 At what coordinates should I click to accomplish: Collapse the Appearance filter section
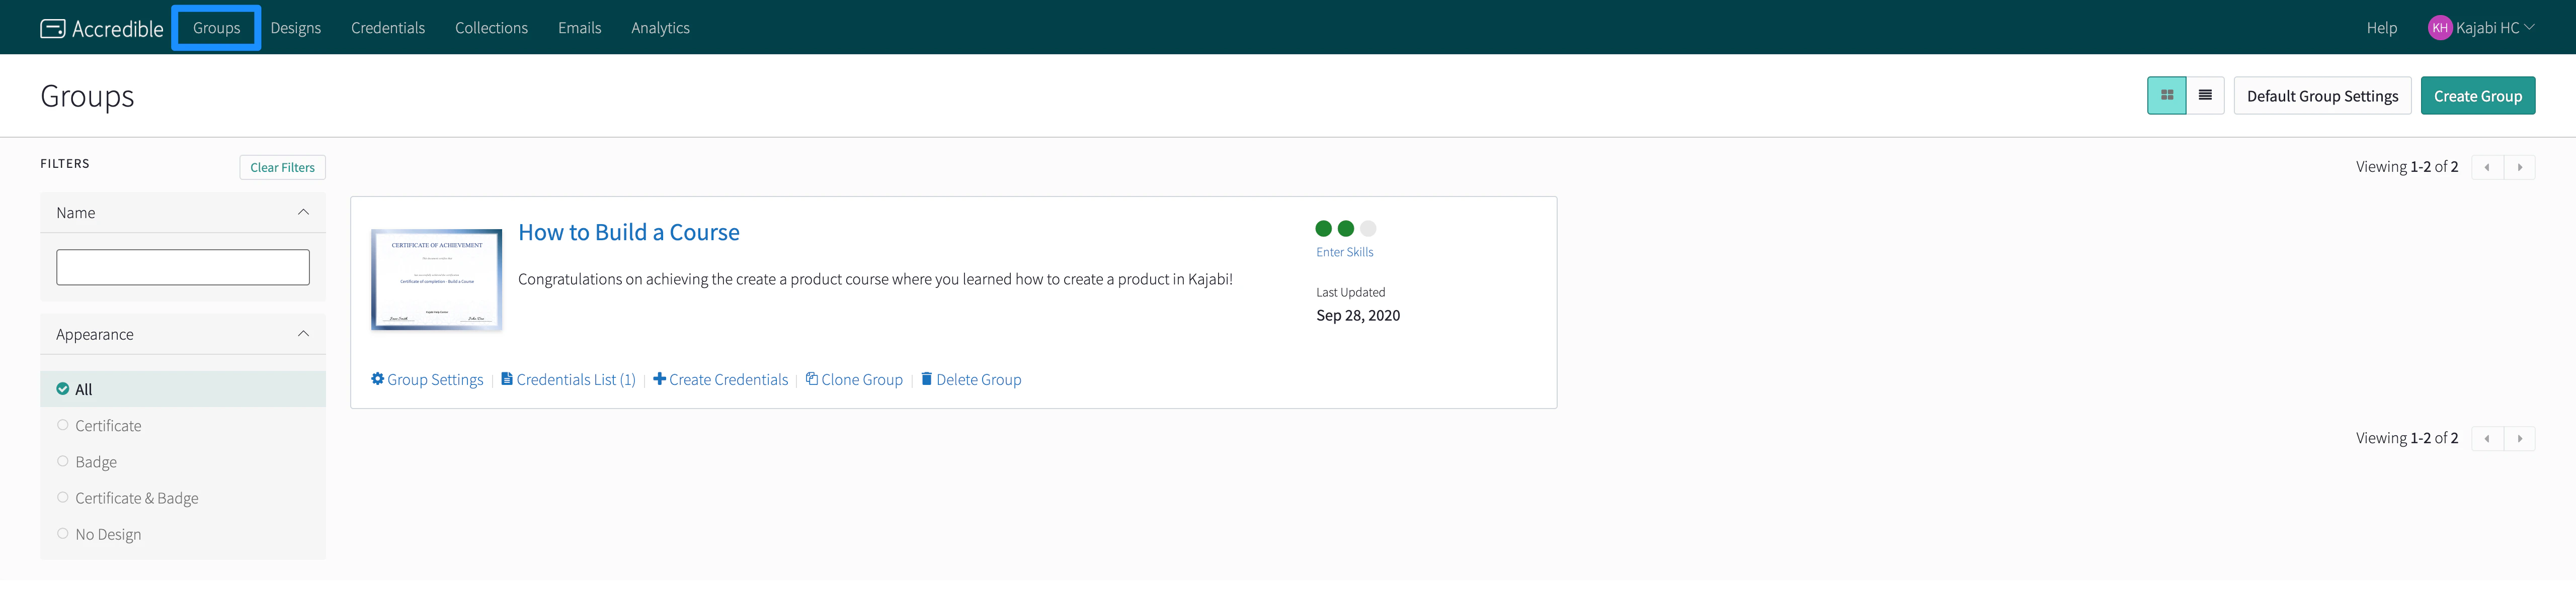coord(303,334)
